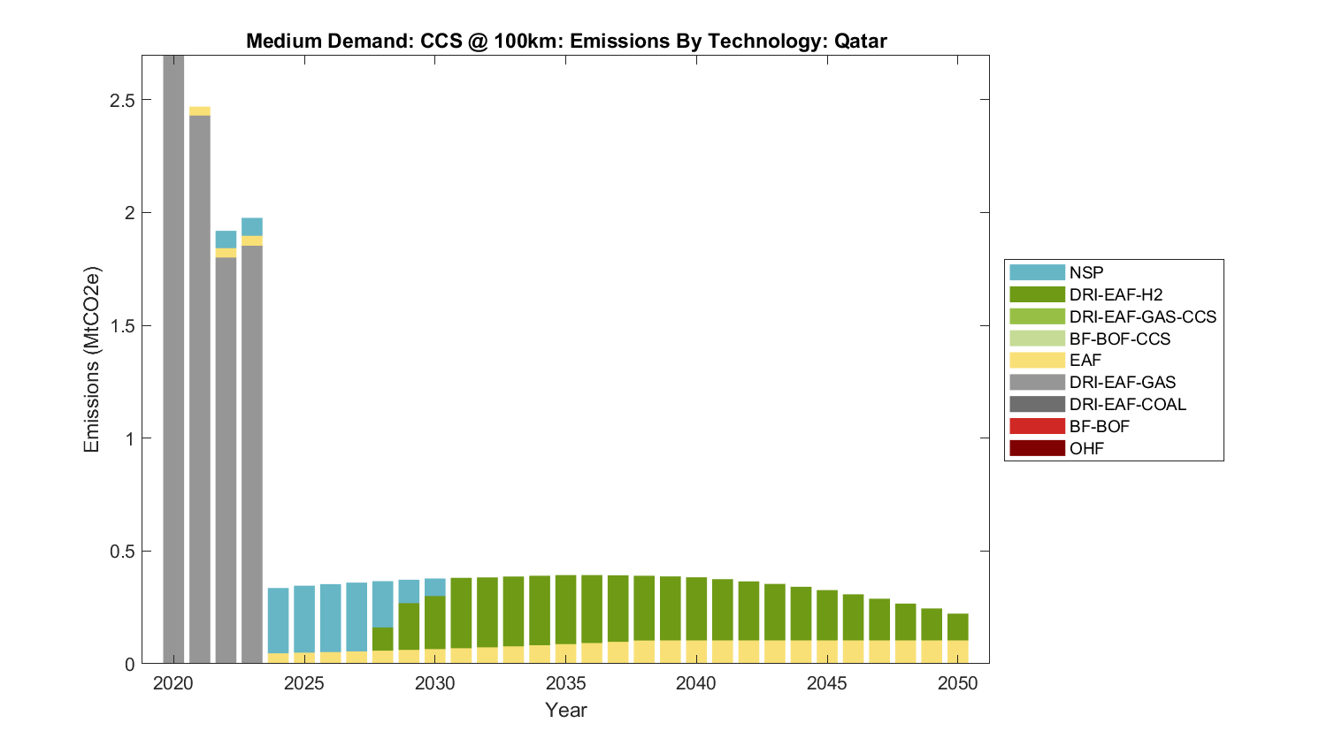Click the yellow EAF legend swatch
Viewport: 1327px width, 746px height.
(x=1037, y=361)
